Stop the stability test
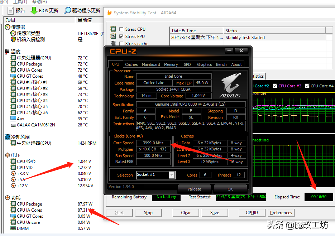 tap(148, 213)
